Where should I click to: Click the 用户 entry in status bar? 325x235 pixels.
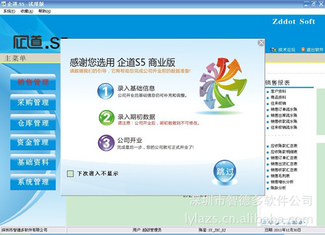pos(147,230)
